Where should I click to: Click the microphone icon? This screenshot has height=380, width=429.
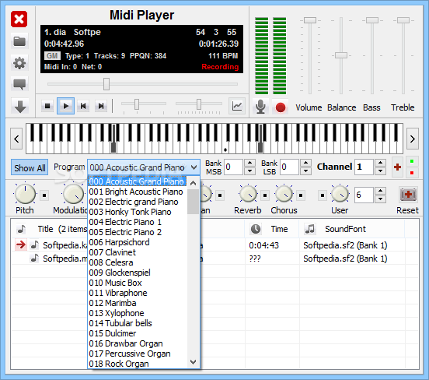click(x=260, y=107)
